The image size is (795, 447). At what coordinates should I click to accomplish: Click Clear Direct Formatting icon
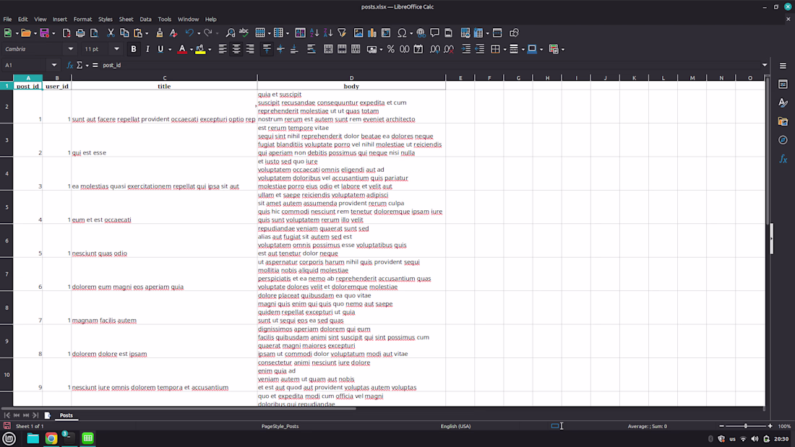tap(173, 33)
